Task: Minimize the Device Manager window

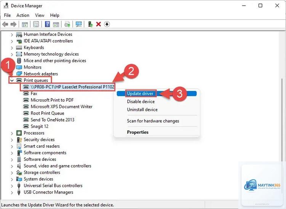Action: tap(244, 6)
